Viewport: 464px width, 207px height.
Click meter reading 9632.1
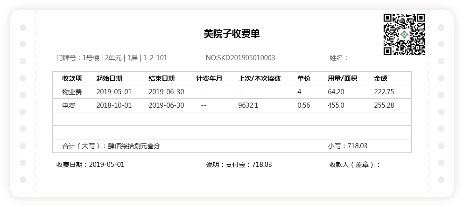248,105
